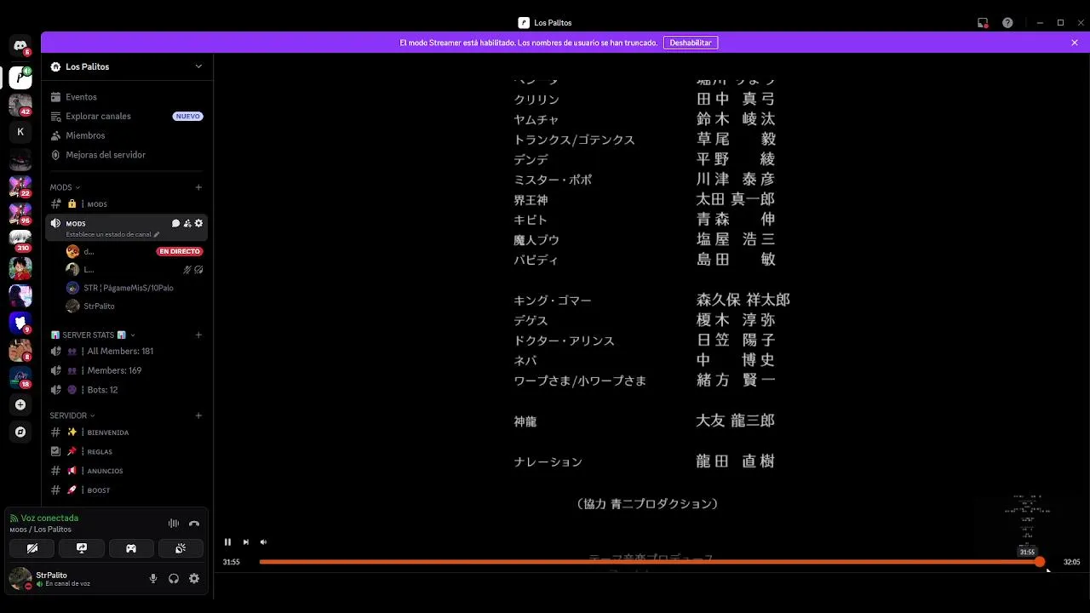Open the inbox icon in title bar
This screenshot has width=1090, height=613.
tap(983, 23)
